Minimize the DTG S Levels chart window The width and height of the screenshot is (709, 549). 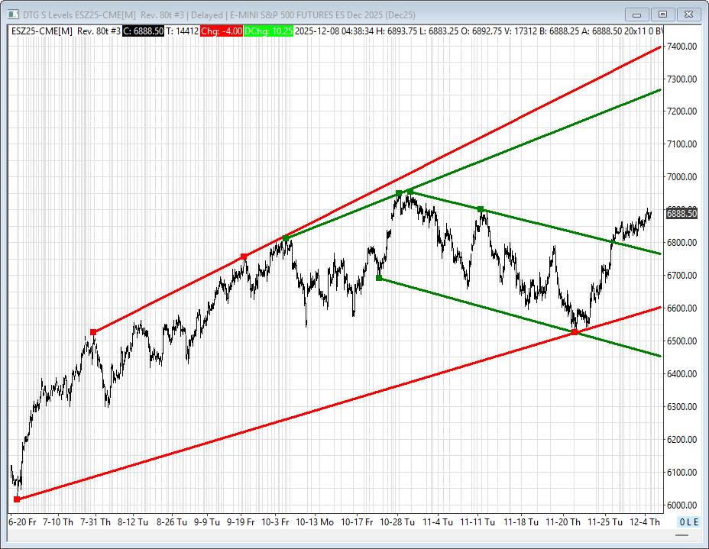point(637,14)
